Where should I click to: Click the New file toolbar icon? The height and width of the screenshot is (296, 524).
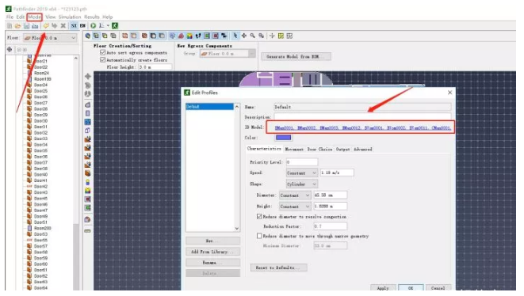pos(10,25)
